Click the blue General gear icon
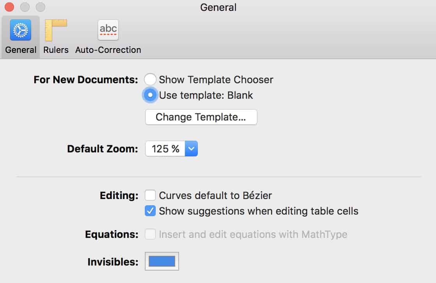This screenshot has width=436, height=283. coord(21,30)
